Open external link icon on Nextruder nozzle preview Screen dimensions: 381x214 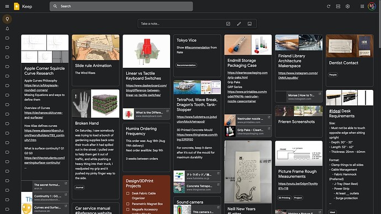tap(269, 117)
